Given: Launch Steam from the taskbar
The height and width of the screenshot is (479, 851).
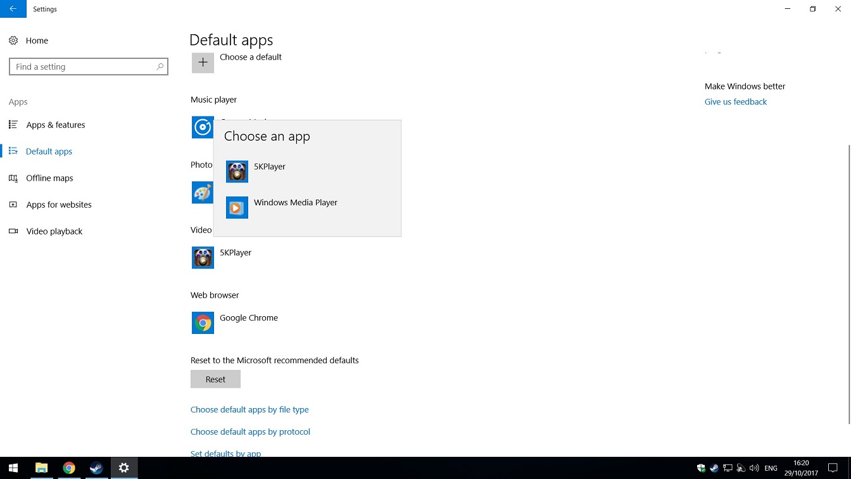Looking at the screenshot, I should click(96, 468).
